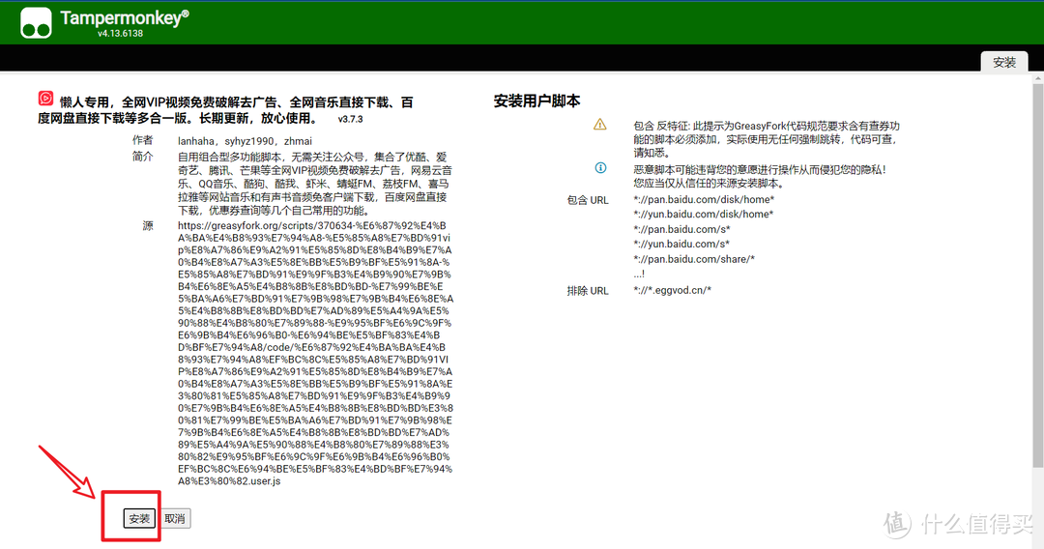This screenshot has width=1044, height=549.
Task: Click the script title 懒人专用 heading
Action: (x=226, y=110)
